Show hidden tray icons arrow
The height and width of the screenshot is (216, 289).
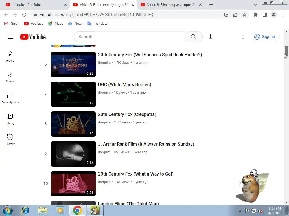pyautogui.click(x=240, y=211)
